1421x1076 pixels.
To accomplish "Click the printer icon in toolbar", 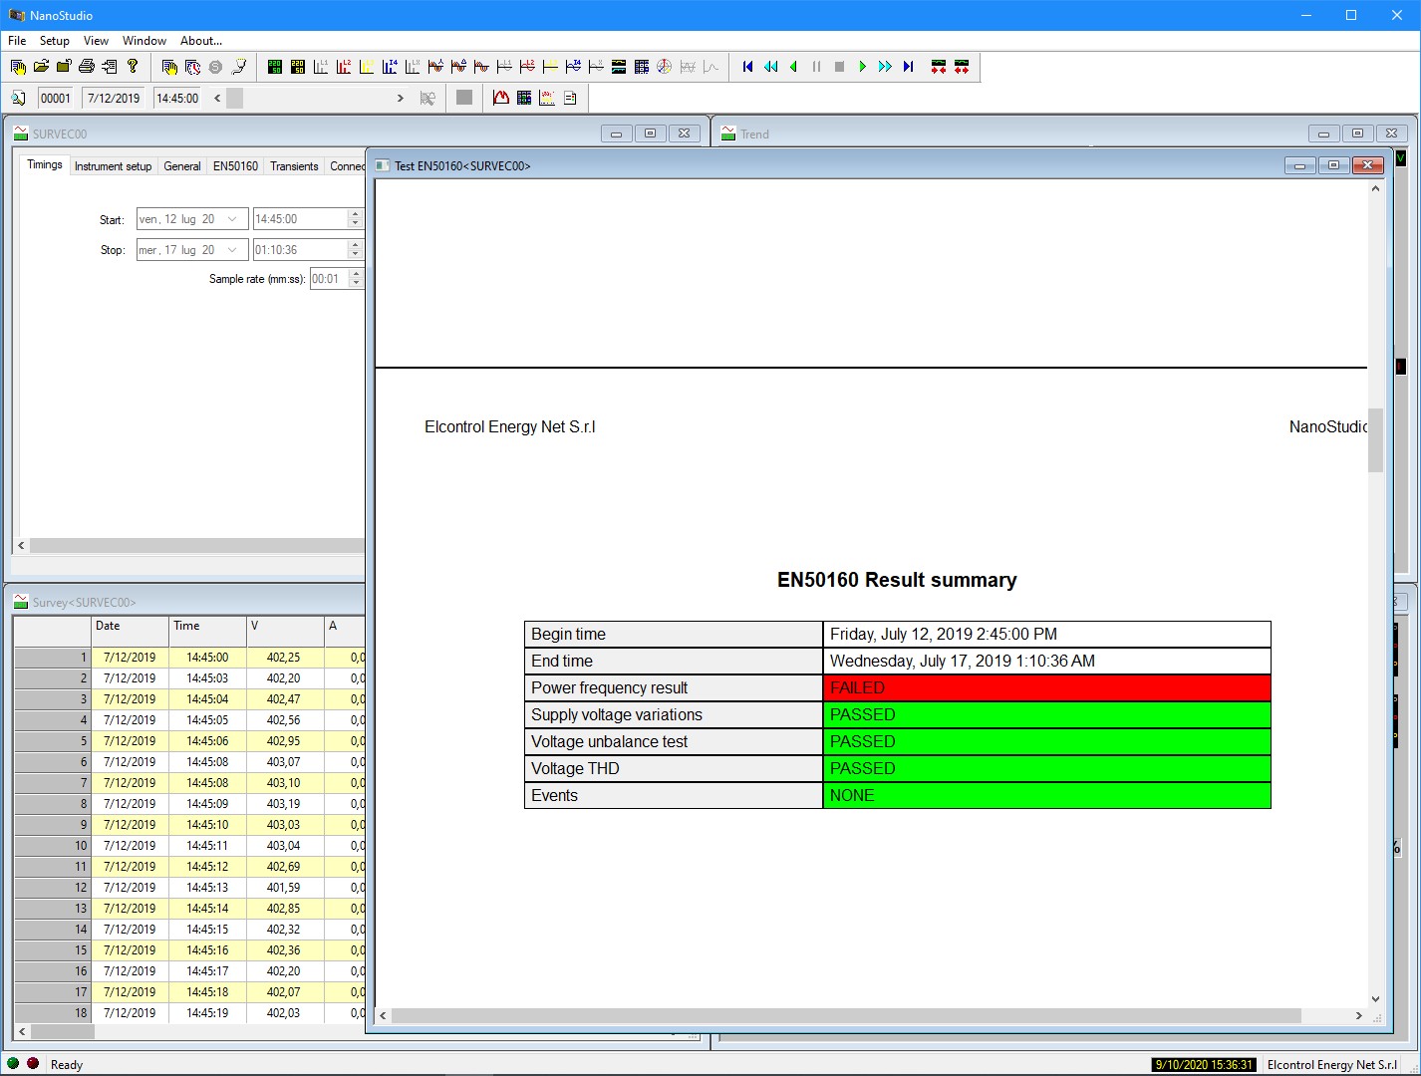I will point(87,67).
